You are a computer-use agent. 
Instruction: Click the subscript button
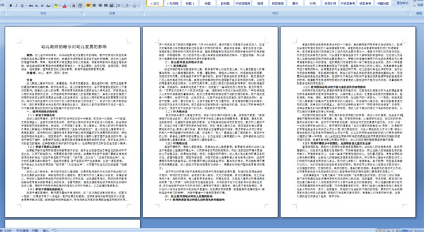coord(37,6)
